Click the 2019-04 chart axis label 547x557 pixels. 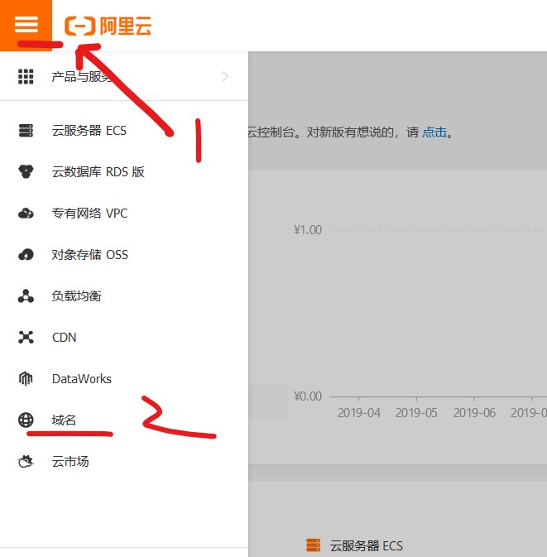pos(359,413)
